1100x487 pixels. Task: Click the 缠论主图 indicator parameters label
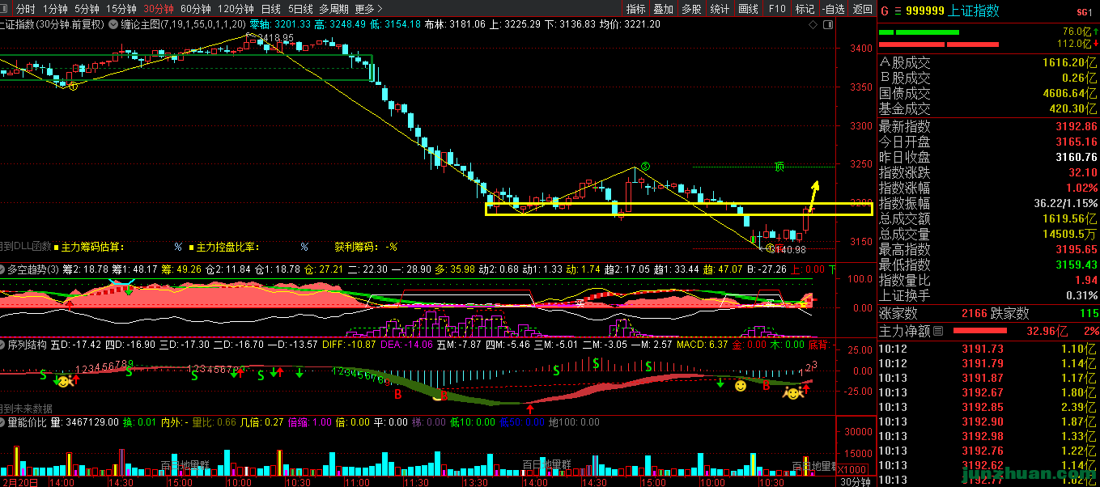pyautogui.click(x=183, y=24)
